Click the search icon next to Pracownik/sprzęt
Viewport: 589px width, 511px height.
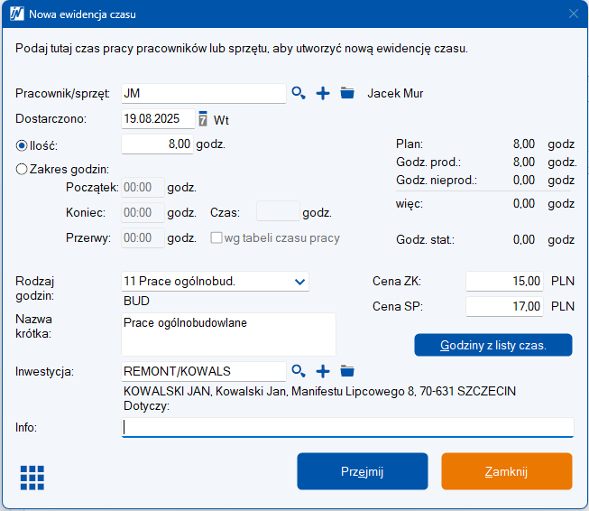(299, 93)
